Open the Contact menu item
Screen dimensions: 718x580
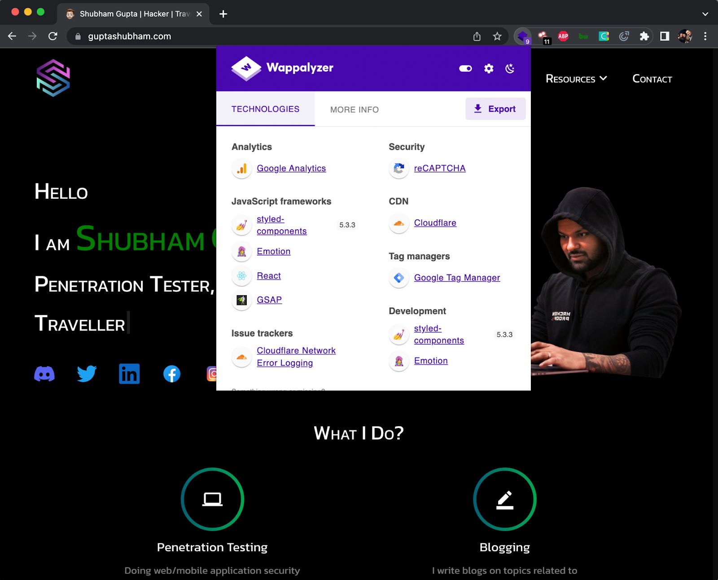pyautogui.click(x=652, y=79)
